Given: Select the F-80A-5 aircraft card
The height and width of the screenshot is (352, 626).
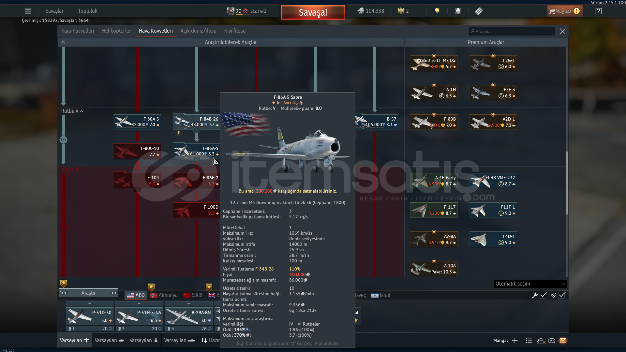Looking at the screenshot, I should tap(137, 122).
